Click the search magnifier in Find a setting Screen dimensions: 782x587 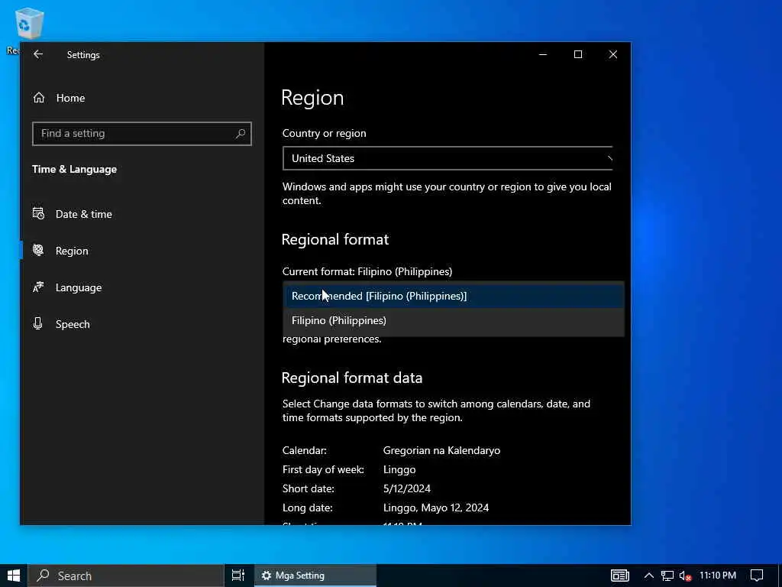[241, 133]
